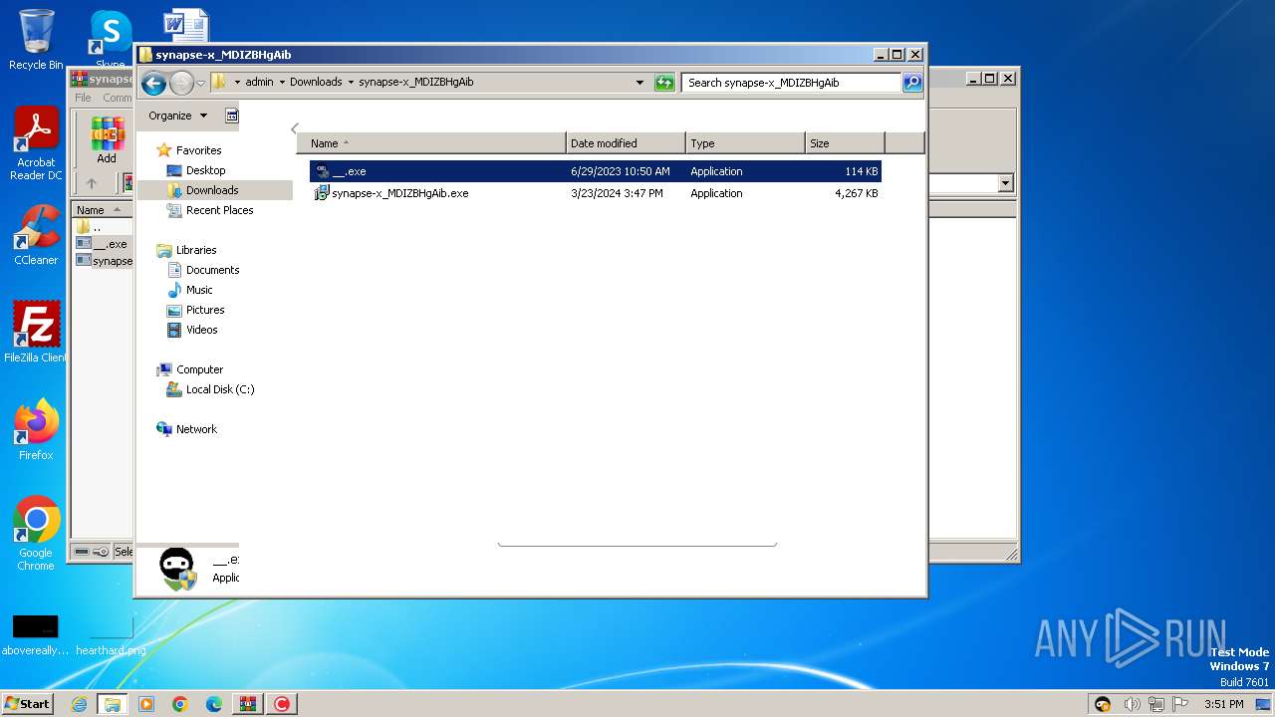Select the __.exe file row
The image size is (1275, 717).
(596, 171)
